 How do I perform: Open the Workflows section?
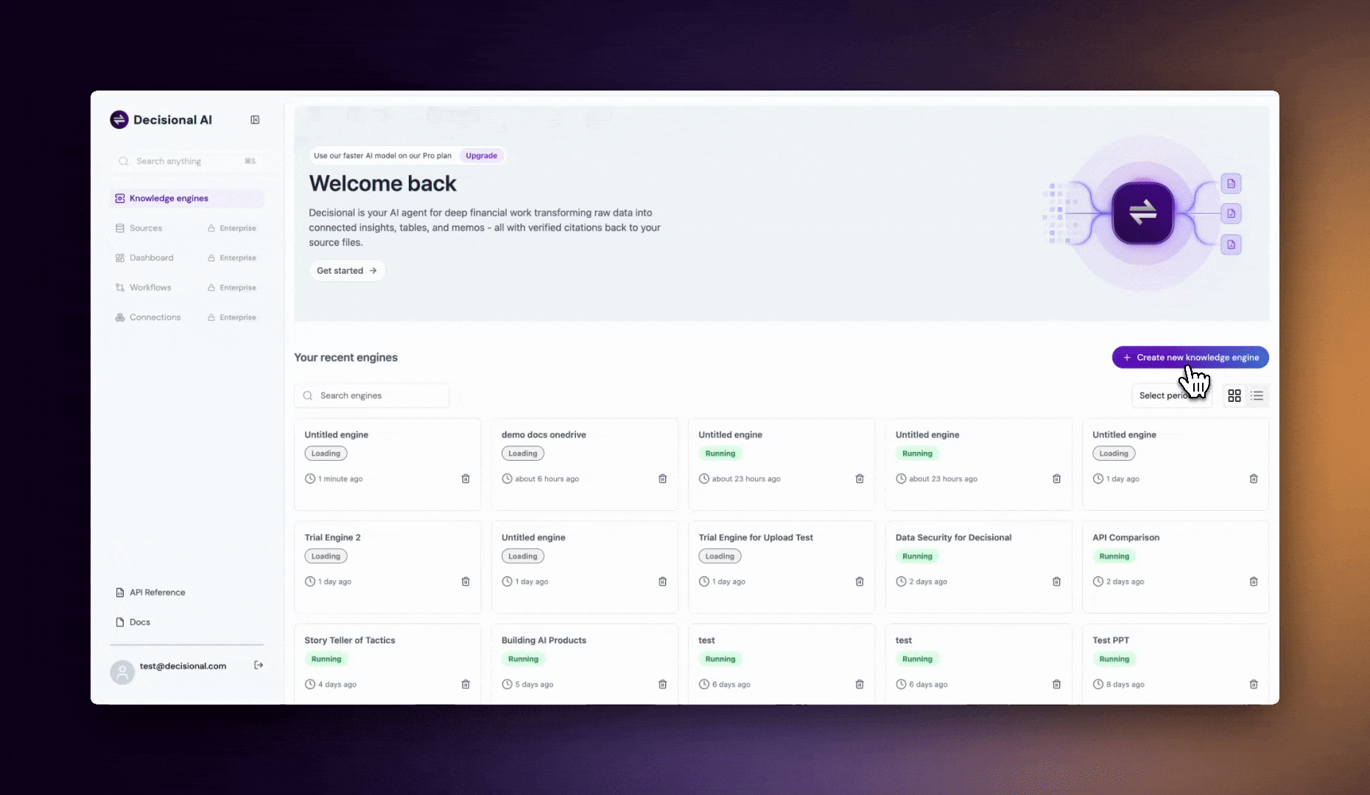coord(150,287)
